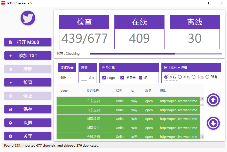
Task: Save results with the 保存 button
Action: (28, 109)
